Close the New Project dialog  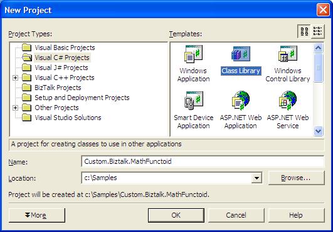[323, 10]
